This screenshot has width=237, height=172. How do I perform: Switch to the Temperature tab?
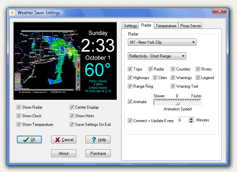[x=166, y=26]
